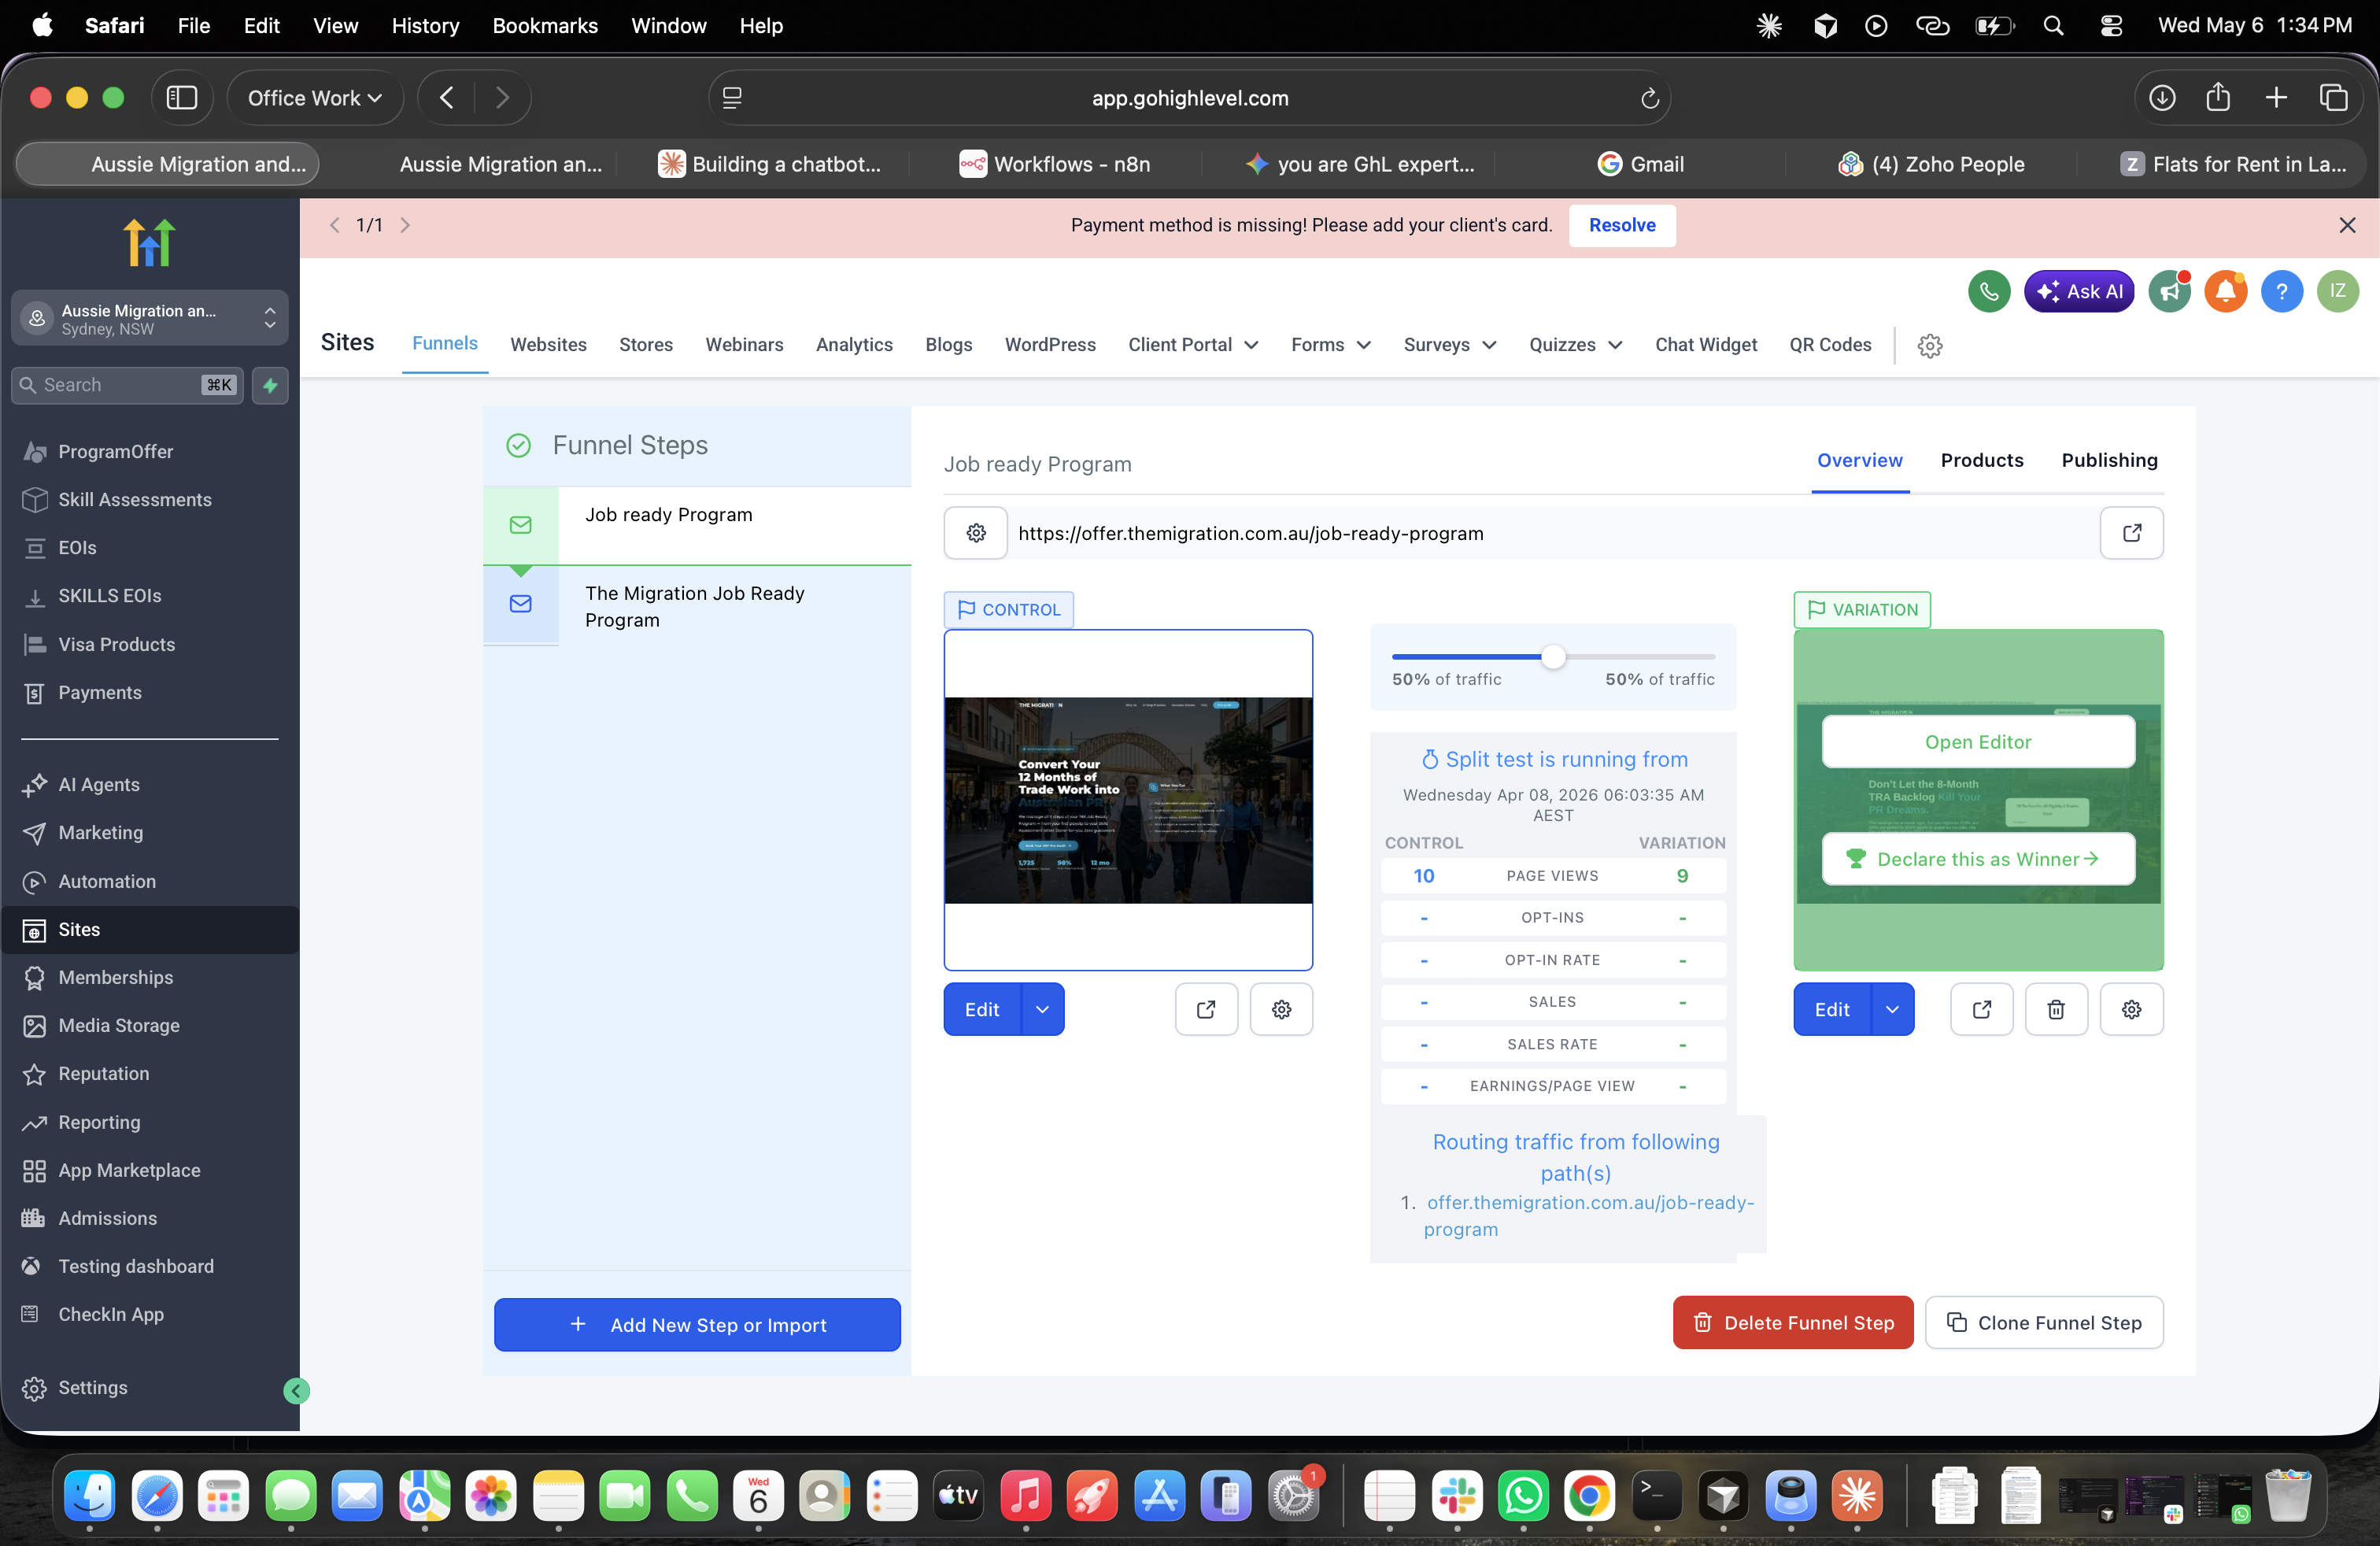Click Declare this as Winner

point(1978,859)
